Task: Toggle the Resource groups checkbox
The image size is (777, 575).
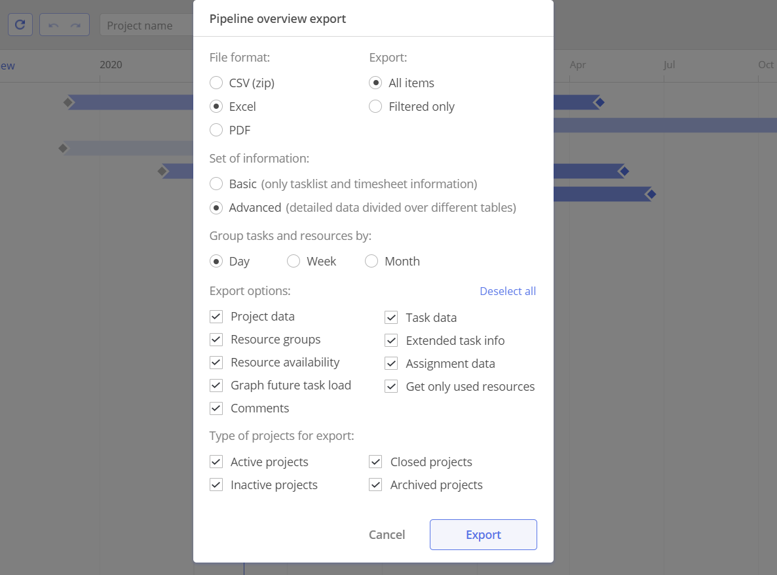Action: pos(216,340)
